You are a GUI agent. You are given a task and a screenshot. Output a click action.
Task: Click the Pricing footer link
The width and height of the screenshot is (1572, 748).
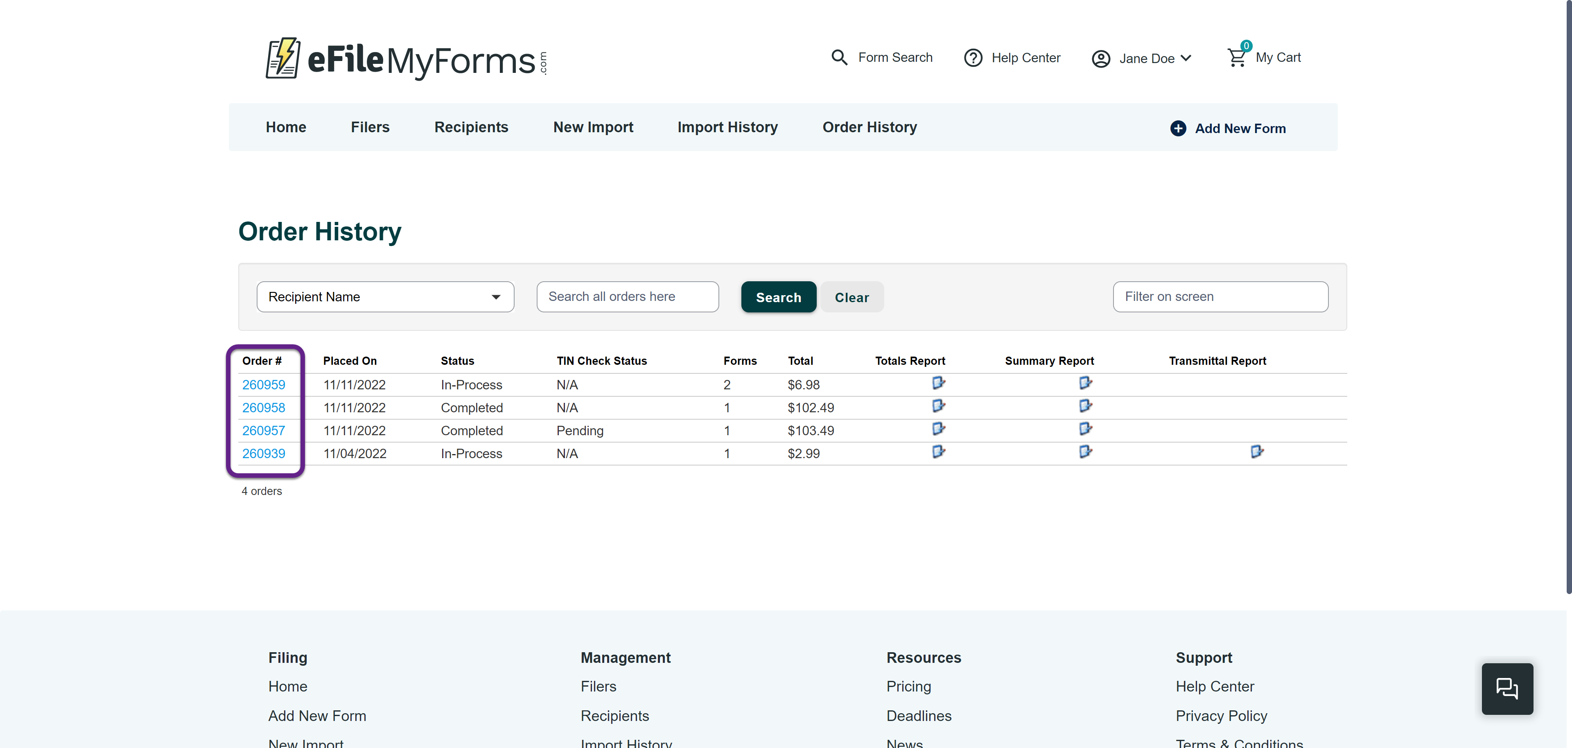(908, 686)
